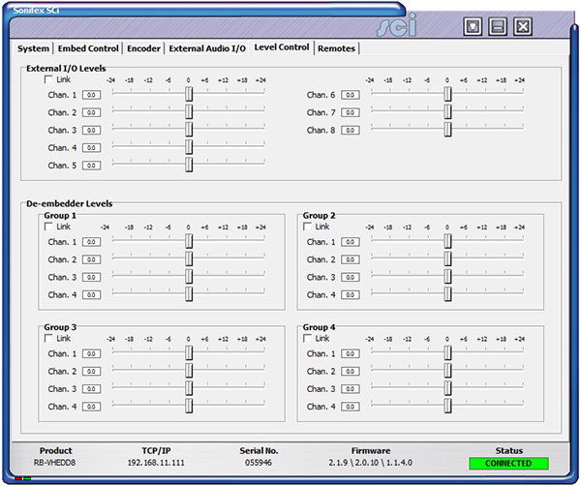The height and width of the screenshot is (486, 581).
Task: Open the Embed Control tab
Action: [x=88, y=48]
